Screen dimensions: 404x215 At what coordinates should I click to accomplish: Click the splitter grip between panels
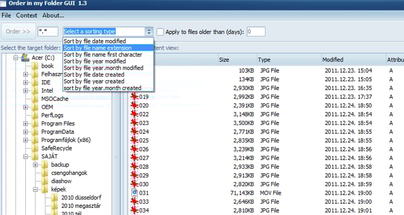click(116, 158)
